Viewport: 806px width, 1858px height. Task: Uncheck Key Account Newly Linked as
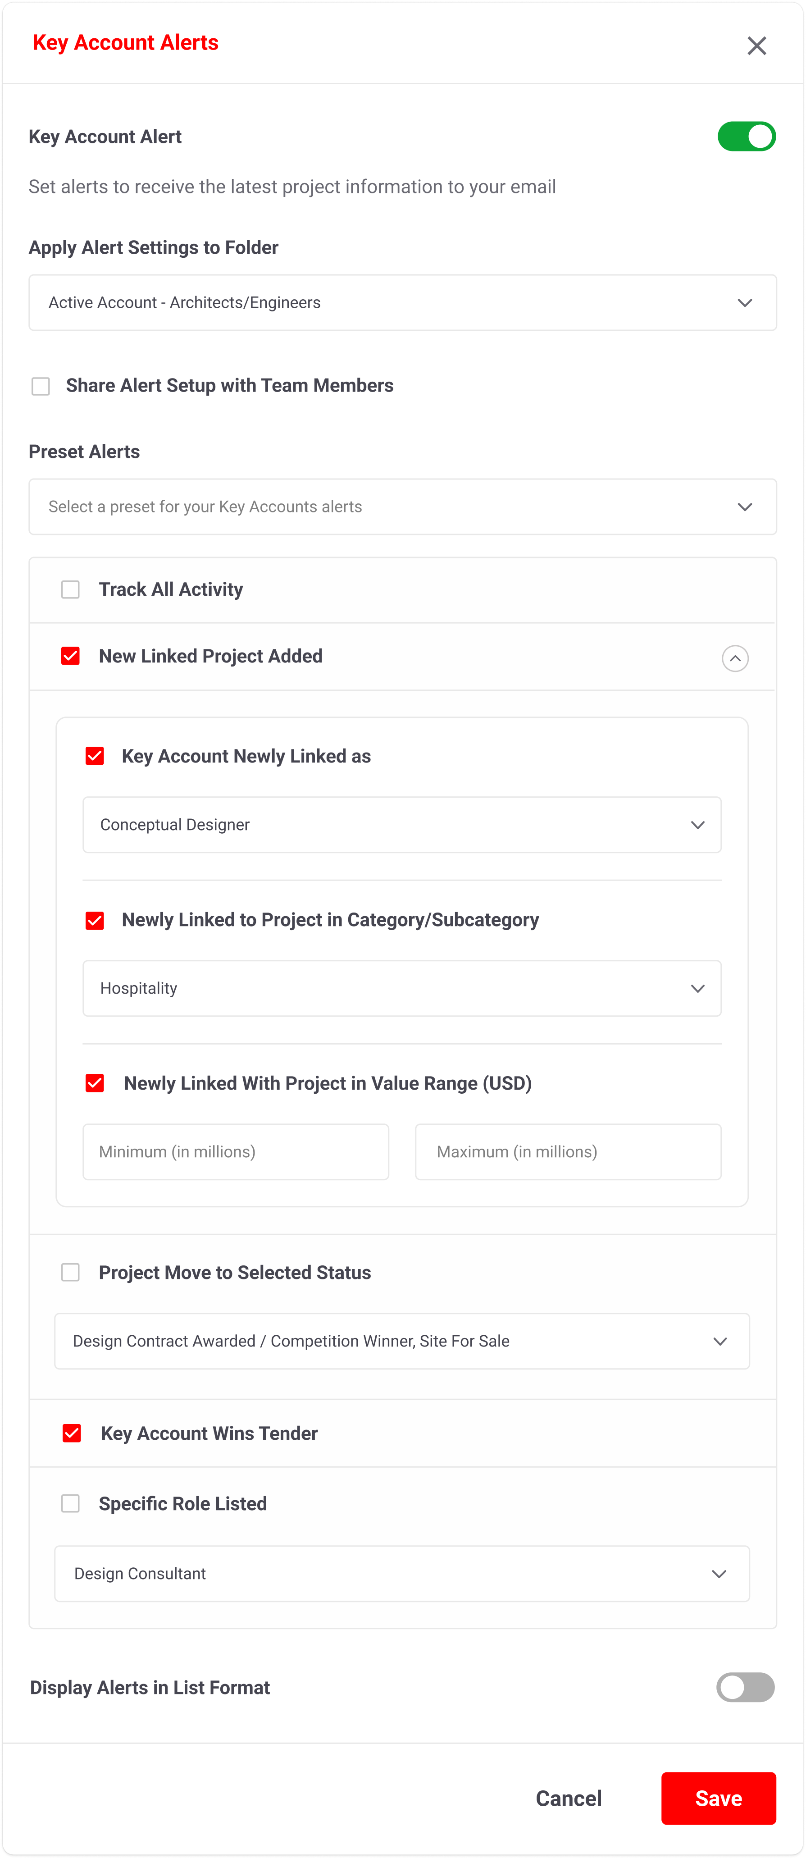(x=95, y=756)
